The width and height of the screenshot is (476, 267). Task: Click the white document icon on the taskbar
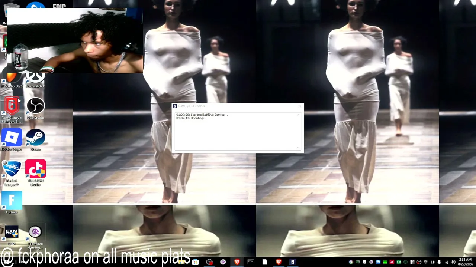pos(264,262)
